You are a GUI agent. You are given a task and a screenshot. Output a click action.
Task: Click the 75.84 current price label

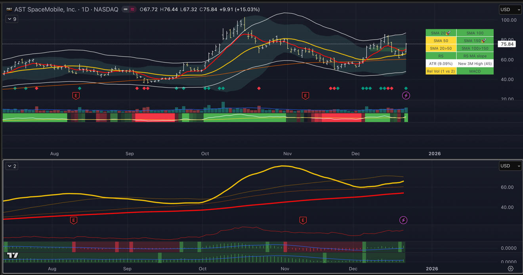click(507, 44)
